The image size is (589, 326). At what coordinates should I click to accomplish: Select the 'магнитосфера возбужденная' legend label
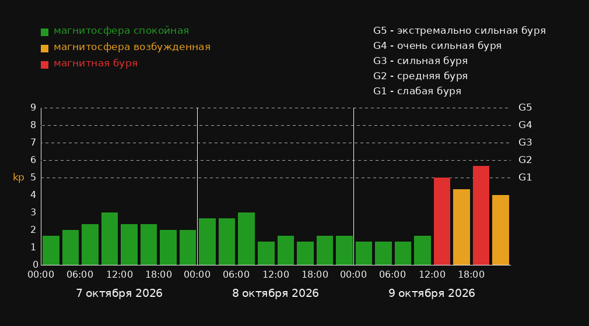[x=132, y=47]
